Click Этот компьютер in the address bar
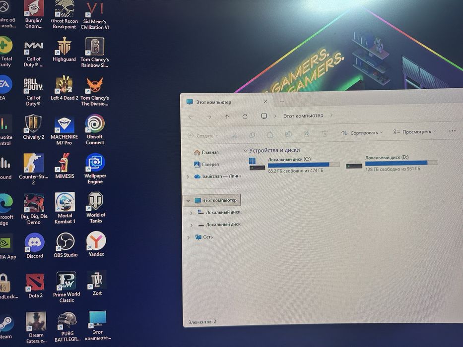The image size is (463, 347). 303,116
